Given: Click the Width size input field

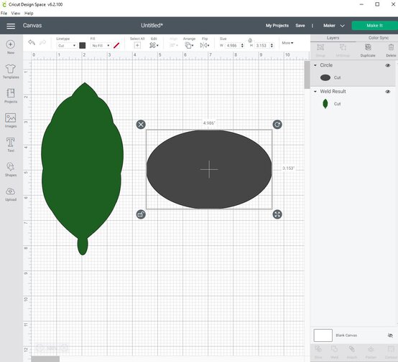Looking at the screenshot, I should (x=233, y=46).
